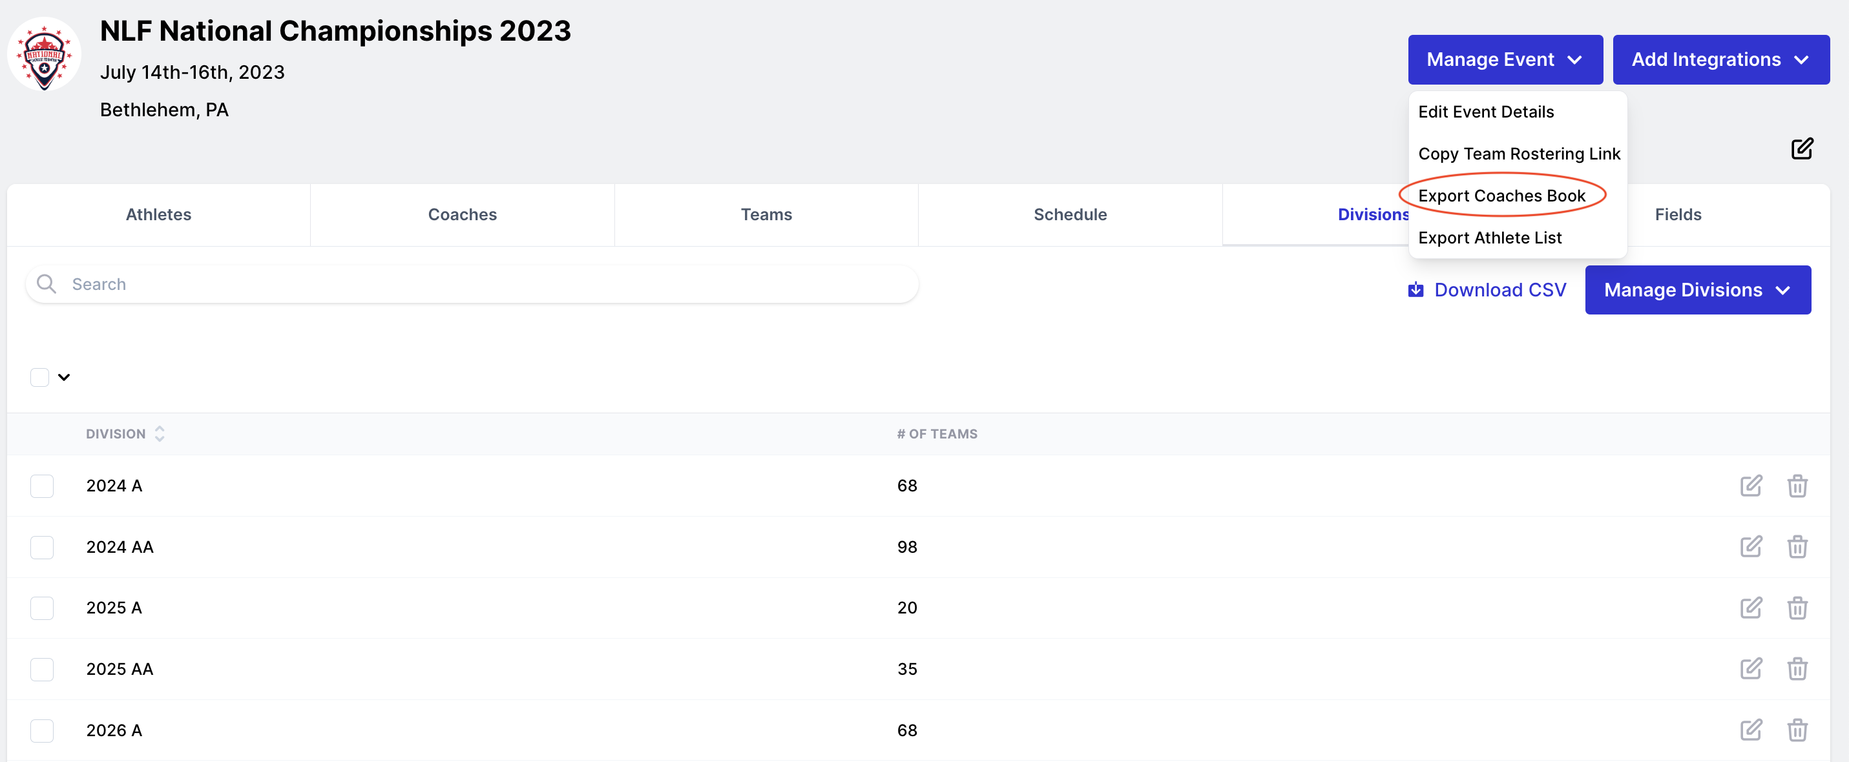Viewport: 1849px width, 762px height.
Task: Tick the checkbox next to 2025 AA
Action: (41, 669)
